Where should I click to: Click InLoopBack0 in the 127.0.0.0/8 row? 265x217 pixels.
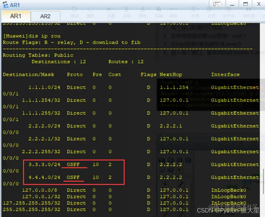point(229,190)
